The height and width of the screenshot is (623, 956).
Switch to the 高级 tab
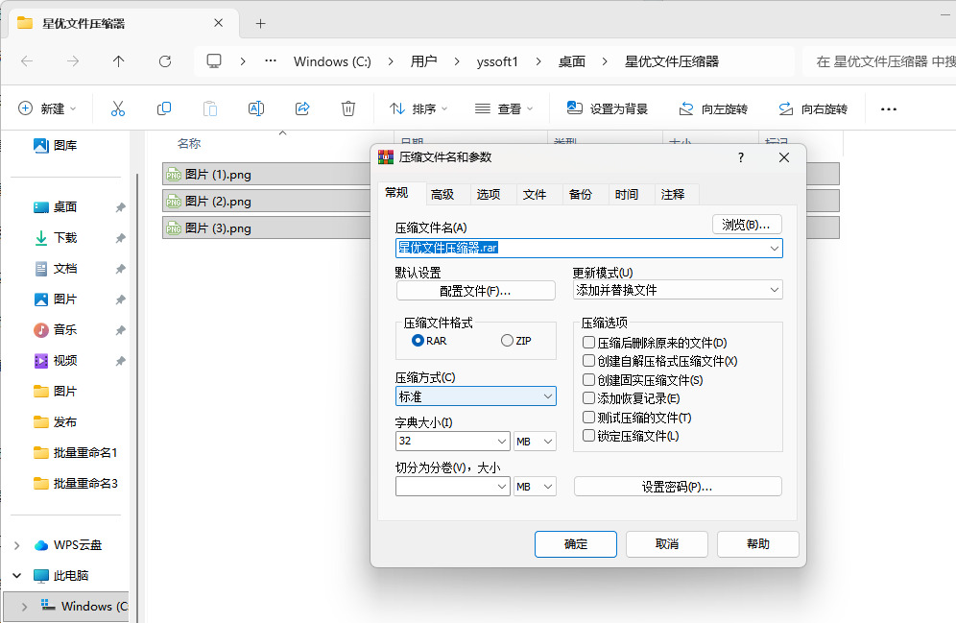click(442, 195)
